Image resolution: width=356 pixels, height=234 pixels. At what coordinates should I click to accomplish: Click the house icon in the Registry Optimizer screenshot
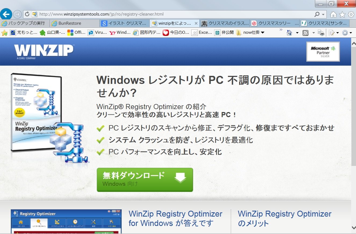point(21,223)
